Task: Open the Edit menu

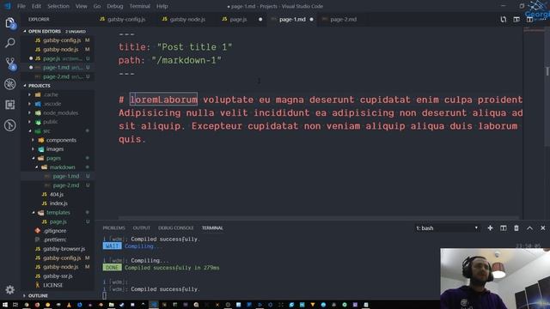Action: click(36, 6)
